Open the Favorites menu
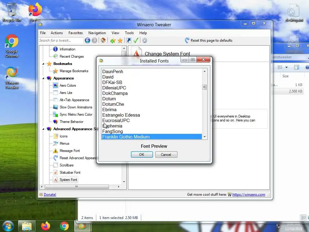This screenshot has height=232, width=309. point(75,33)
